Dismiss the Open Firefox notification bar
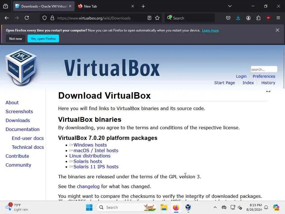285x214 pixels. 277,30
